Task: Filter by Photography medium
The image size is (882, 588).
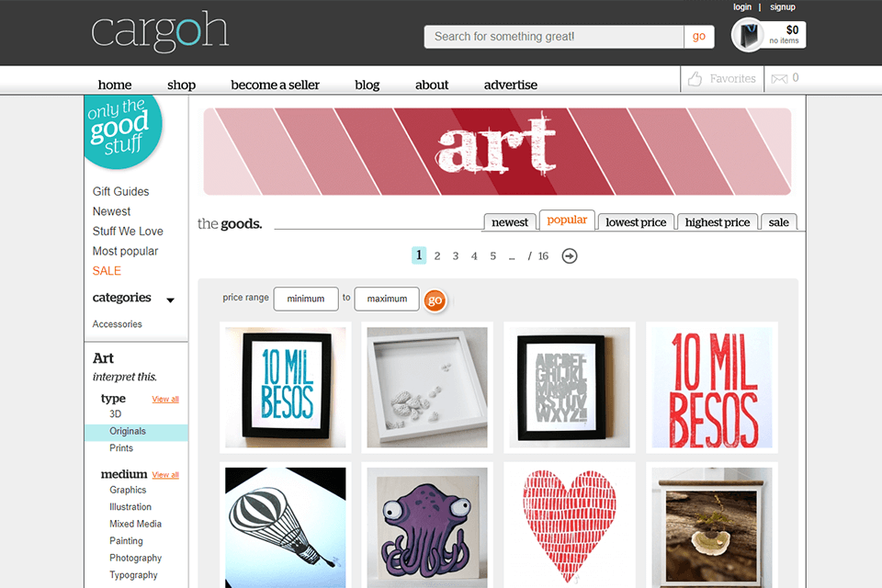Action: click(x=136, y=559)
